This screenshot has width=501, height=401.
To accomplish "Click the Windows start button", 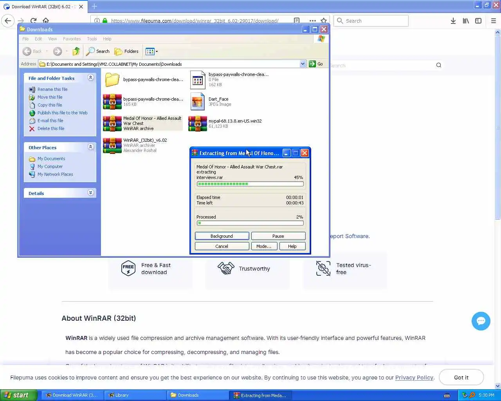I will click(18, 395).
